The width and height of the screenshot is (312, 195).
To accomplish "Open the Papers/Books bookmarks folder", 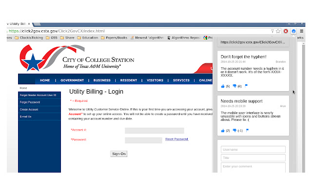I will (114, 38).
